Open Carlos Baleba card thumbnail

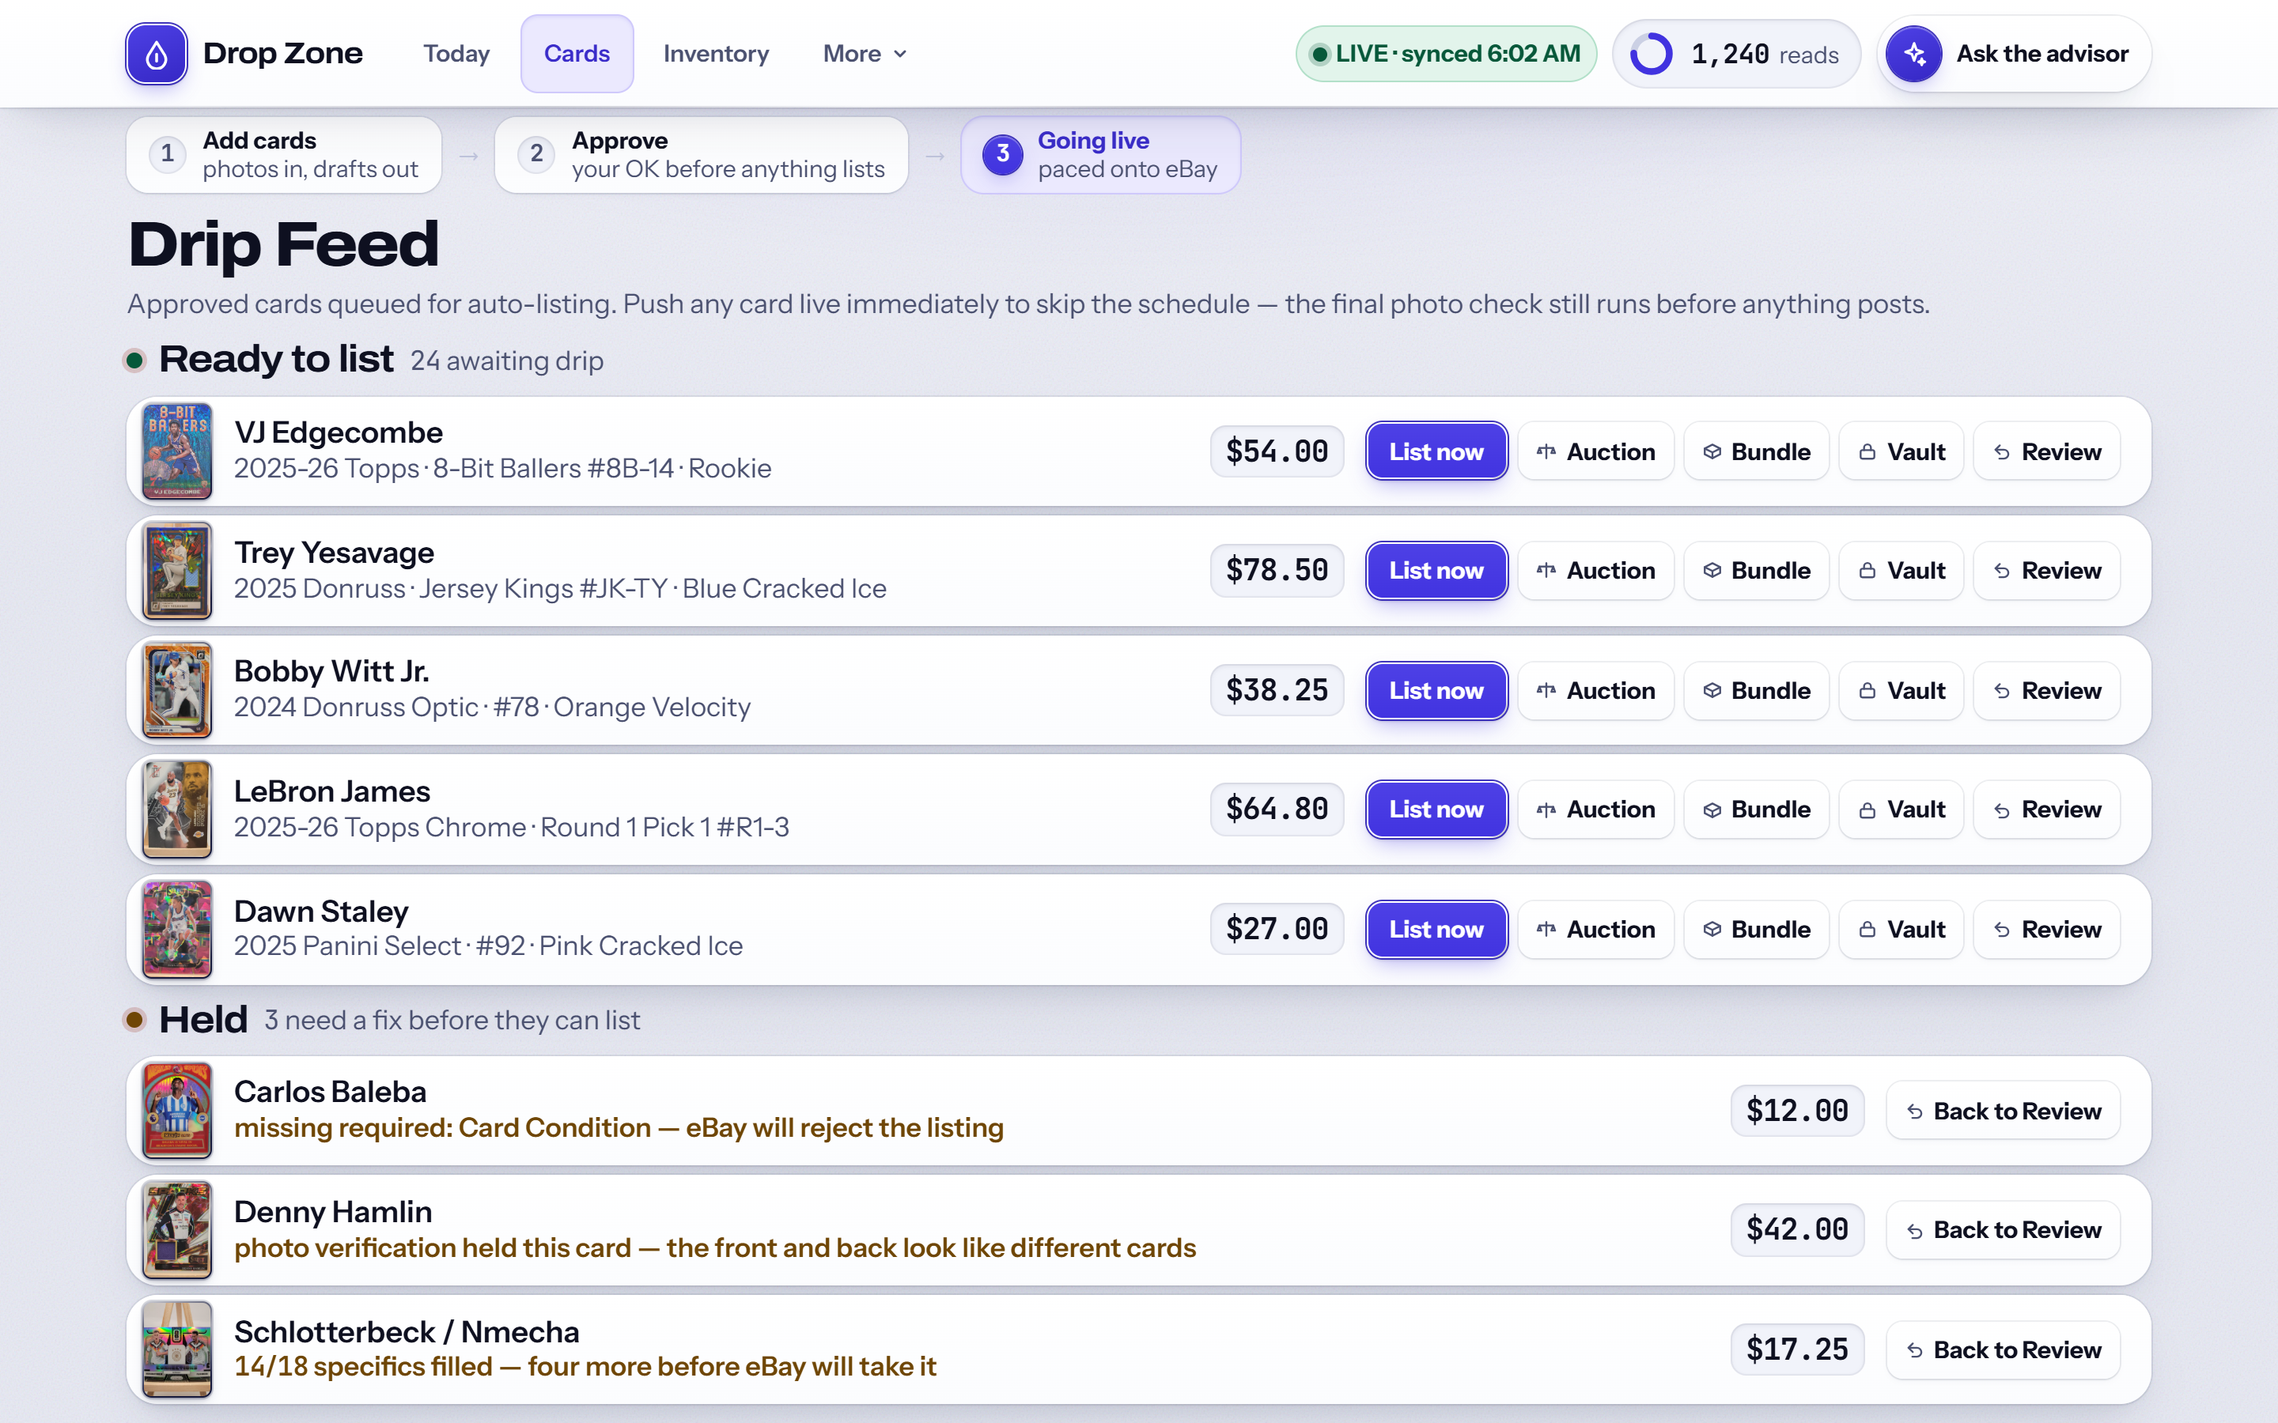[177, 1111]
